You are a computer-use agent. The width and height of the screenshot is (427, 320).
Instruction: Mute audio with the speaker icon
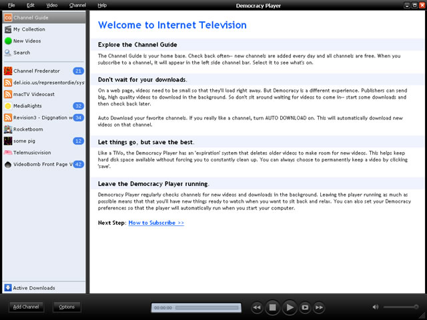click(x=376, y=307)
